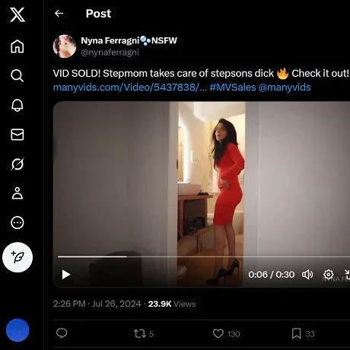Mute the video volume speaker icon
The height and width of the screenshot is (350, 350).
[307, 275]
